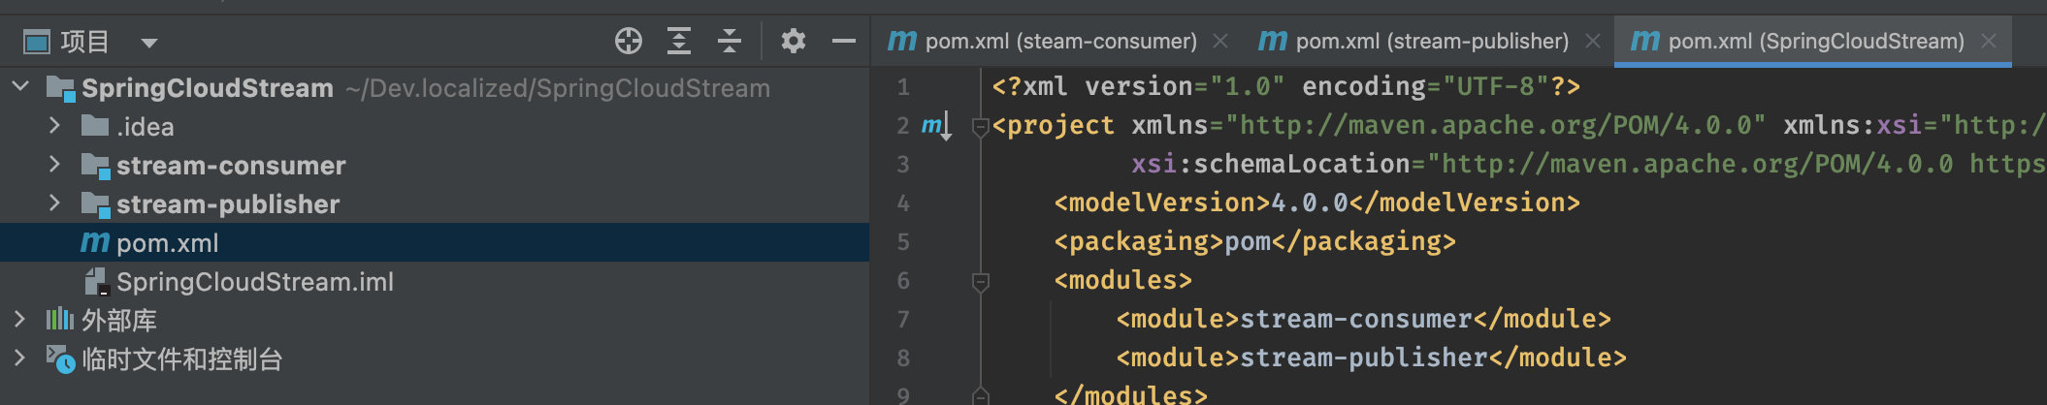Screen dimensions: 2047x405
Task: Open project view settings gear
Action: pos(794,41)
